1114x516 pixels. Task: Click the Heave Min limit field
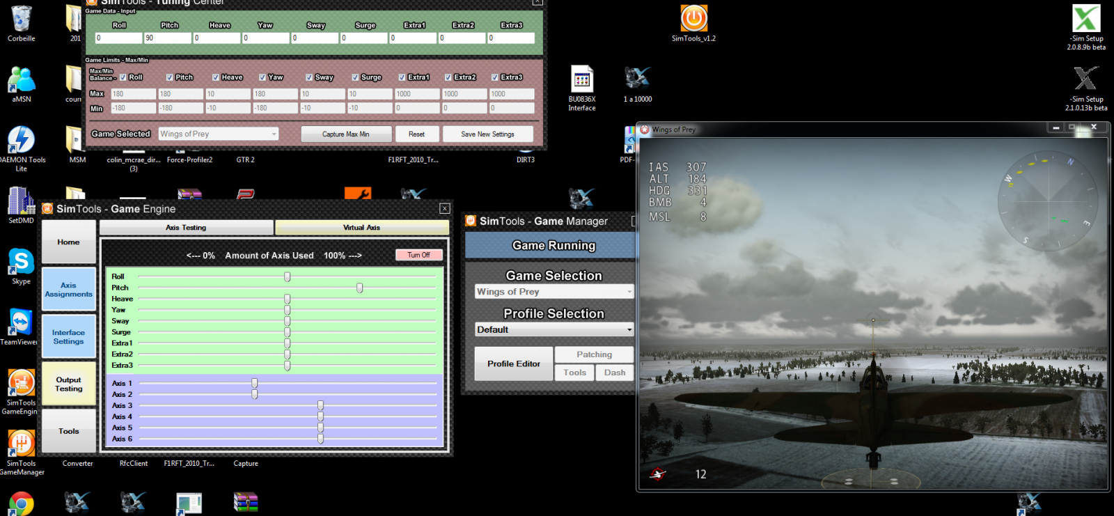click(228, 108)
